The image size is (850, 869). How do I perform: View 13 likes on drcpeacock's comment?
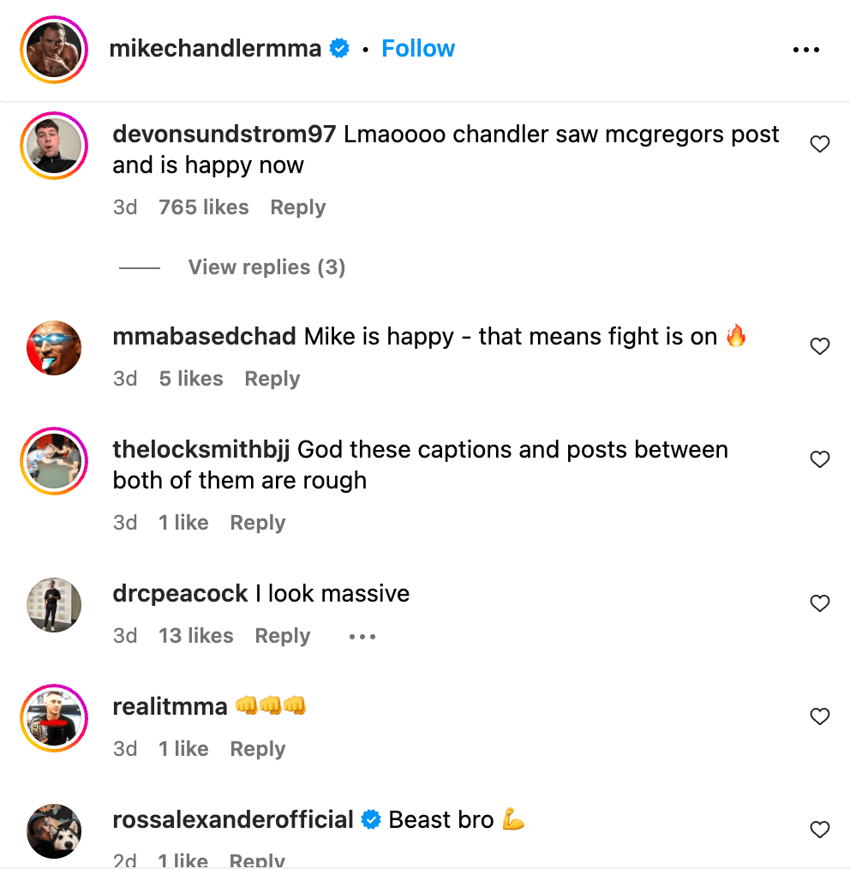coord(196,636)
